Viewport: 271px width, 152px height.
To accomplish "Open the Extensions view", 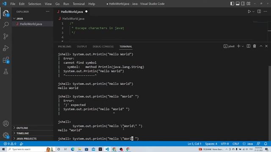I will click(6, 60).
